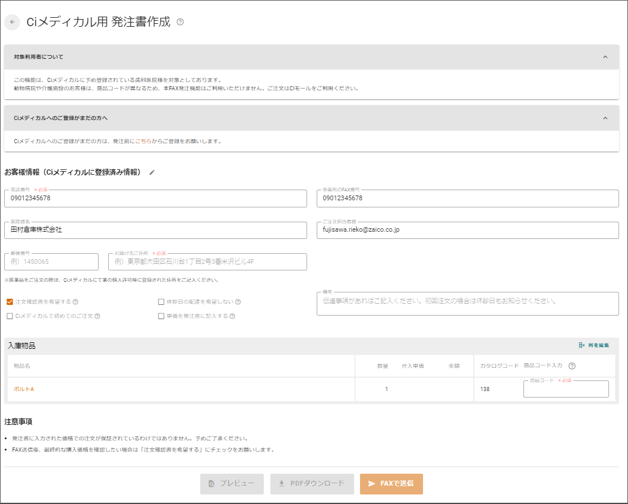628x504 pixels.
Task: Send order with FAXで送信 button
Action: (x=392, y=484)
